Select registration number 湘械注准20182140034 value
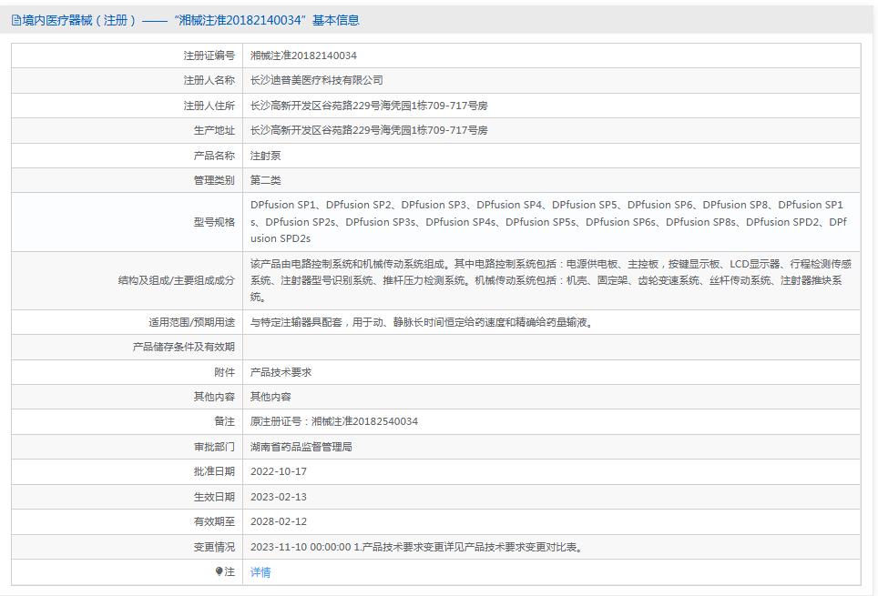The height and width of the screenshot is (596, 878). [x=303, y=56]
